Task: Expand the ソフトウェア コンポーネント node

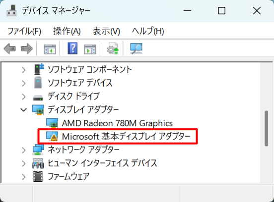Action: tap(24, 70)
